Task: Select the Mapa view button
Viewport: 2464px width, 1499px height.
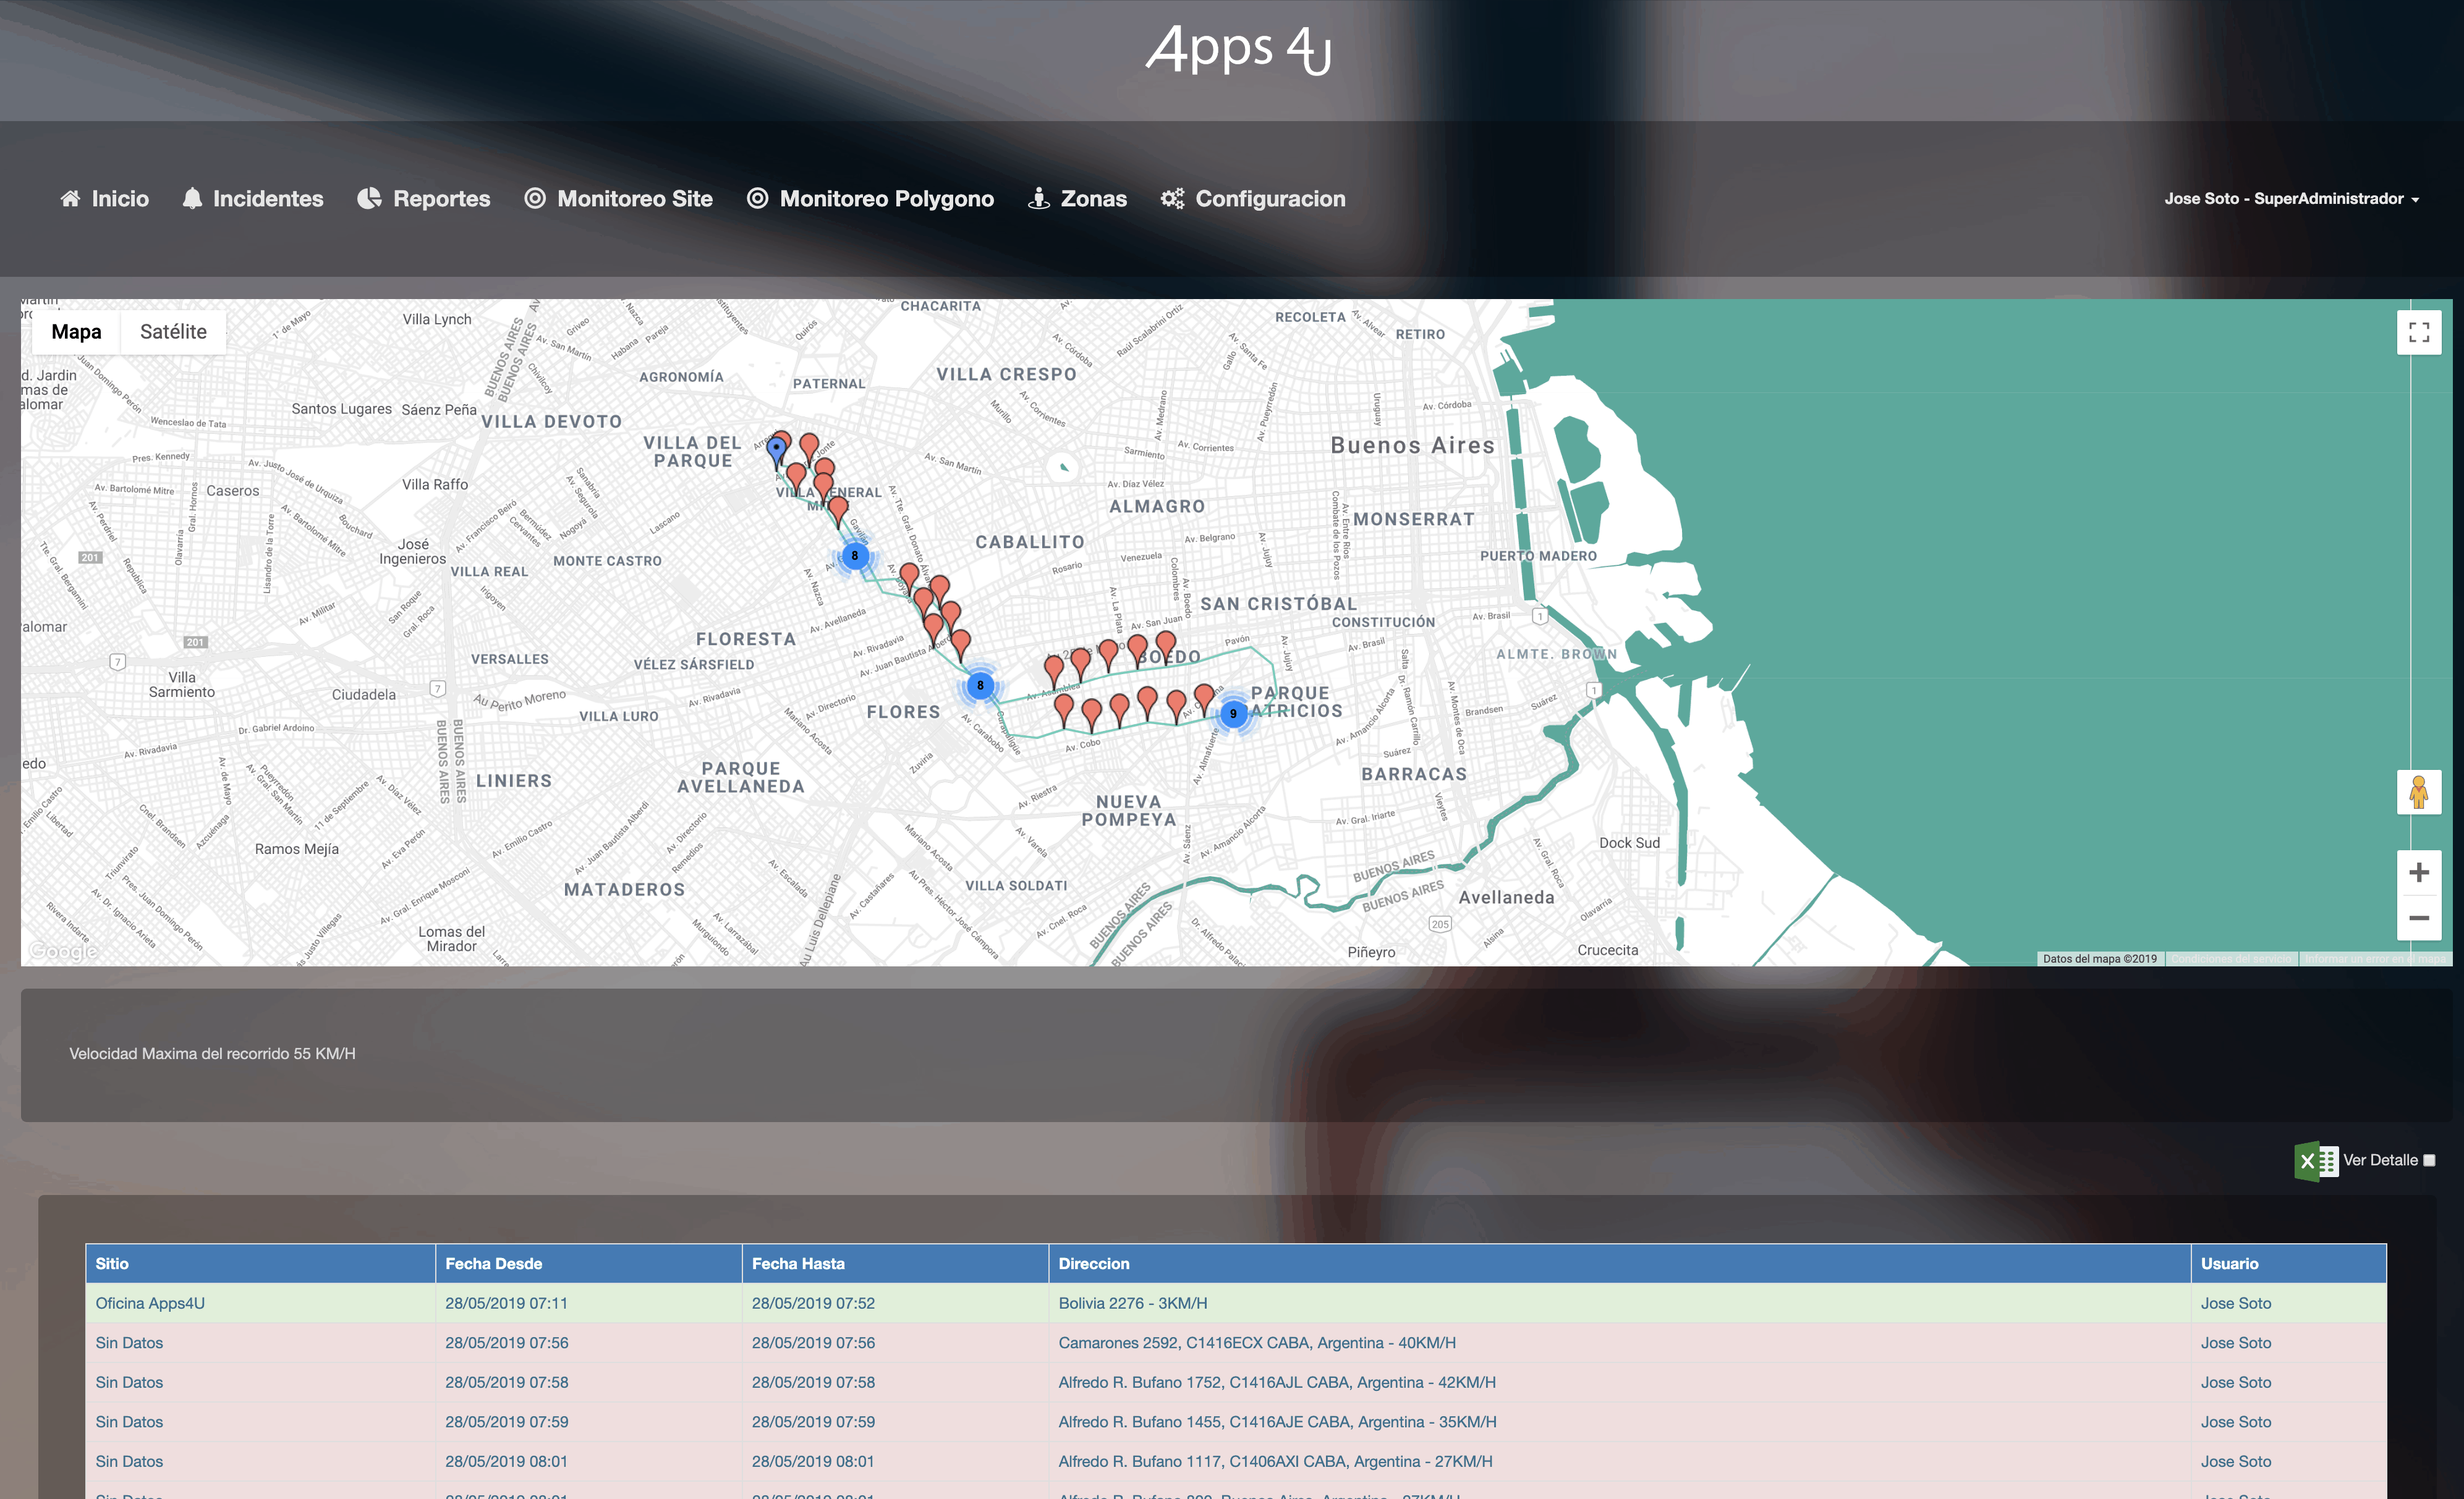Action: point(76,332)
